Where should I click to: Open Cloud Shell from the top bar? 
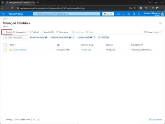point(118,14)
